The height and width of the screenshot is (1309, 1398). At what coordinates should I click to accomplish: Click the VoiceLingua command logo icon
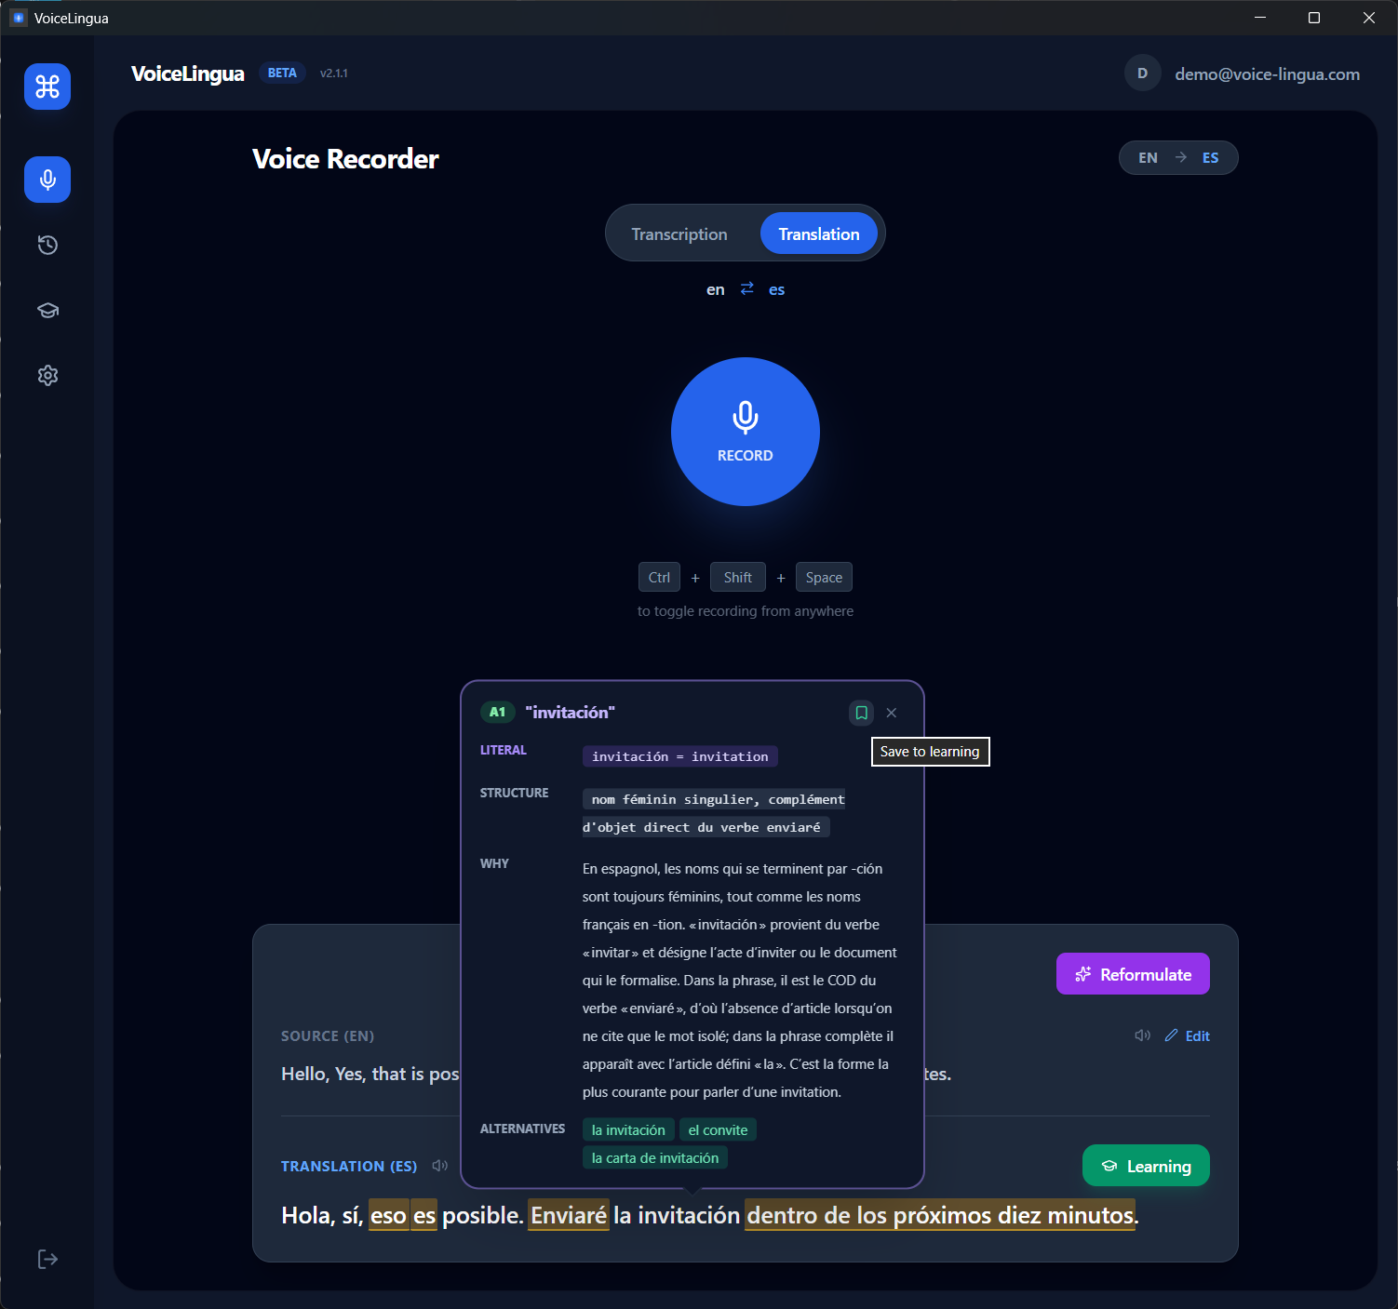(47, 87)
